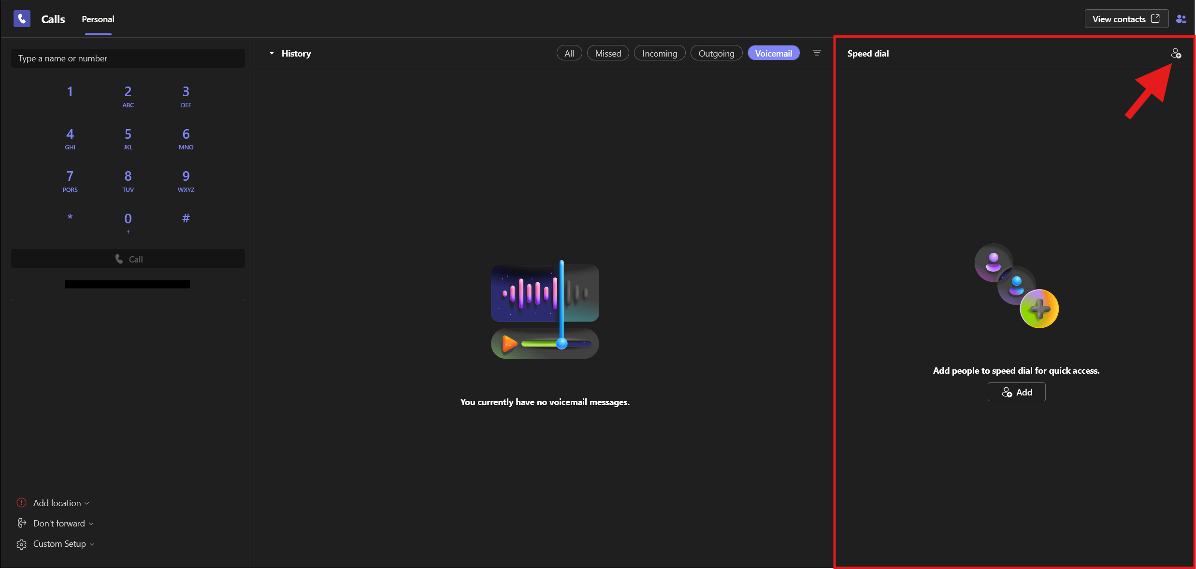Click the add speed dial contact icon
The width and height of the screenshot is (1196, 569).
(x=1176, y=54)
